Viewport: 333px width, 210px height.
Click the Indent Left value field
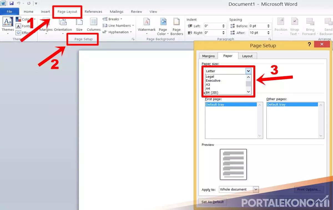[x=213, y=26]
